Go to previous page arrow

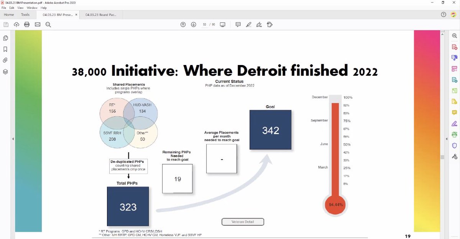point(183,24)
